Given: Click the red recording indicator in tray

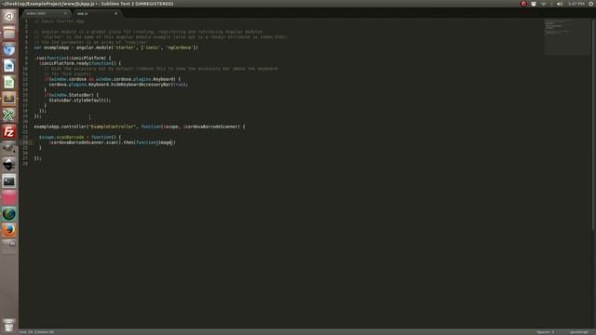Looking at the screenshot, I should [523, 4].
